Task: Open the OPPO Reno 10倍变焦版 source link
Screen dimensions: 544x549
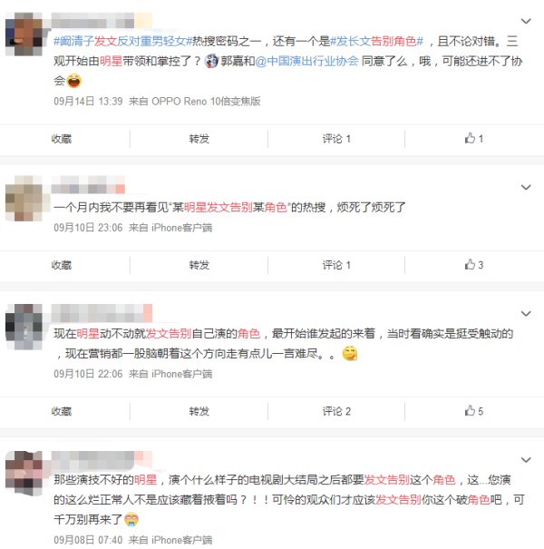Action: tap(206, 102)
